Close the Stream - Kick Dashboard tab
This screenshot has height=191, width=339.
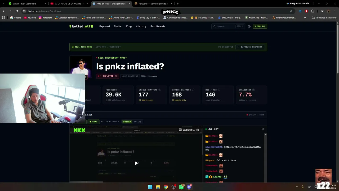(45, 4)
